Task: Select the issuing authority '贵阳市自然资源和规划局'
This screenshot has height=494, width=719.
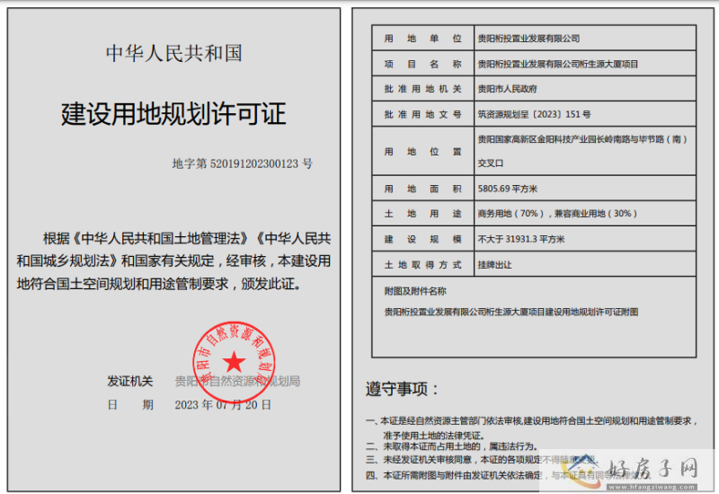Action: pyautogui.click(x=237, y=381)
